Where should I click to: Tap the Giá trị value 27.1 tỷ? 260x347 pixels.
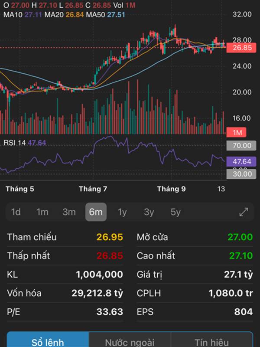(x=238, y=275)
